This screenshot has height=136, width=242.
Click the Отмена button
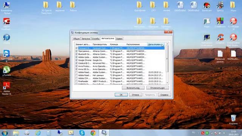click(x=135, y=95)
